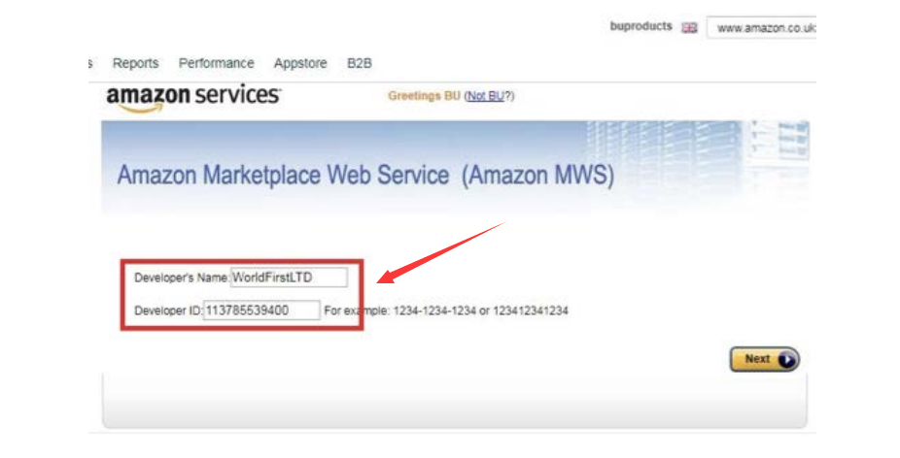Click the Next button
Screen dimensions: 900x458
point(765,359)
